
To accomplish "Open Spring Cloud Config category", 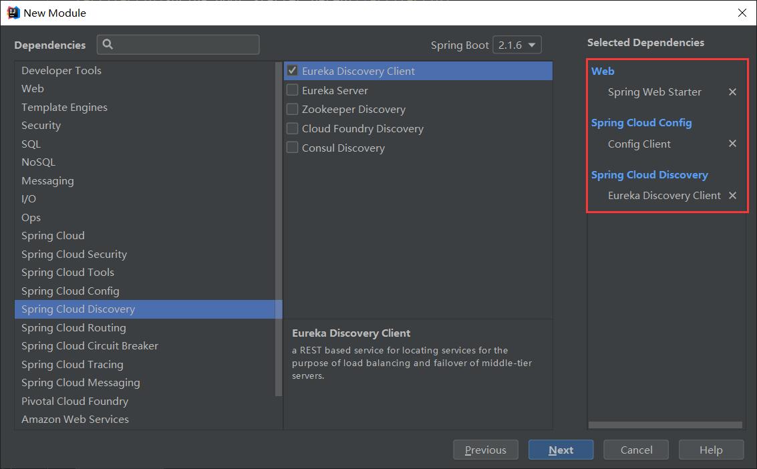I will pyautogui.click(x=145, y=291).
